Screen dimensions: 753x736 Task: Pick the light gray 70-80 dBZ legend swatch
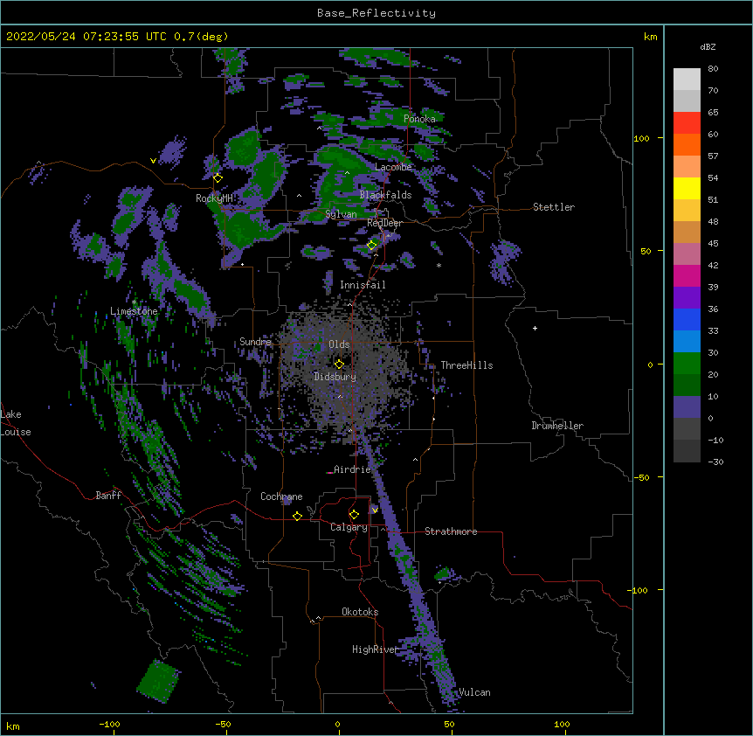(x=687, y=80)
